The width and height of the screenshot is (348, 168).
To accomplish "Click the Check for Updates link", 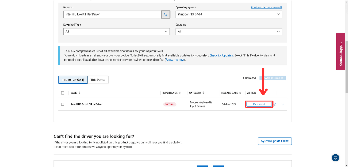I will click(221, 55).
